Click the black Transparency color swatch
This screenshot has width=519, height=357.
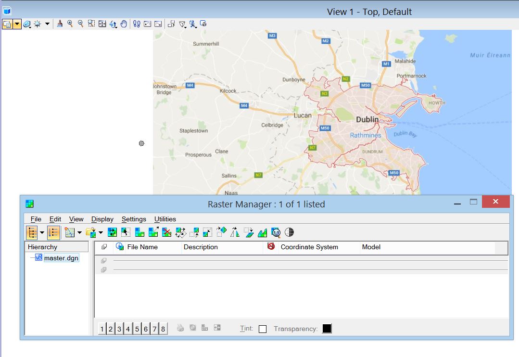327,329
